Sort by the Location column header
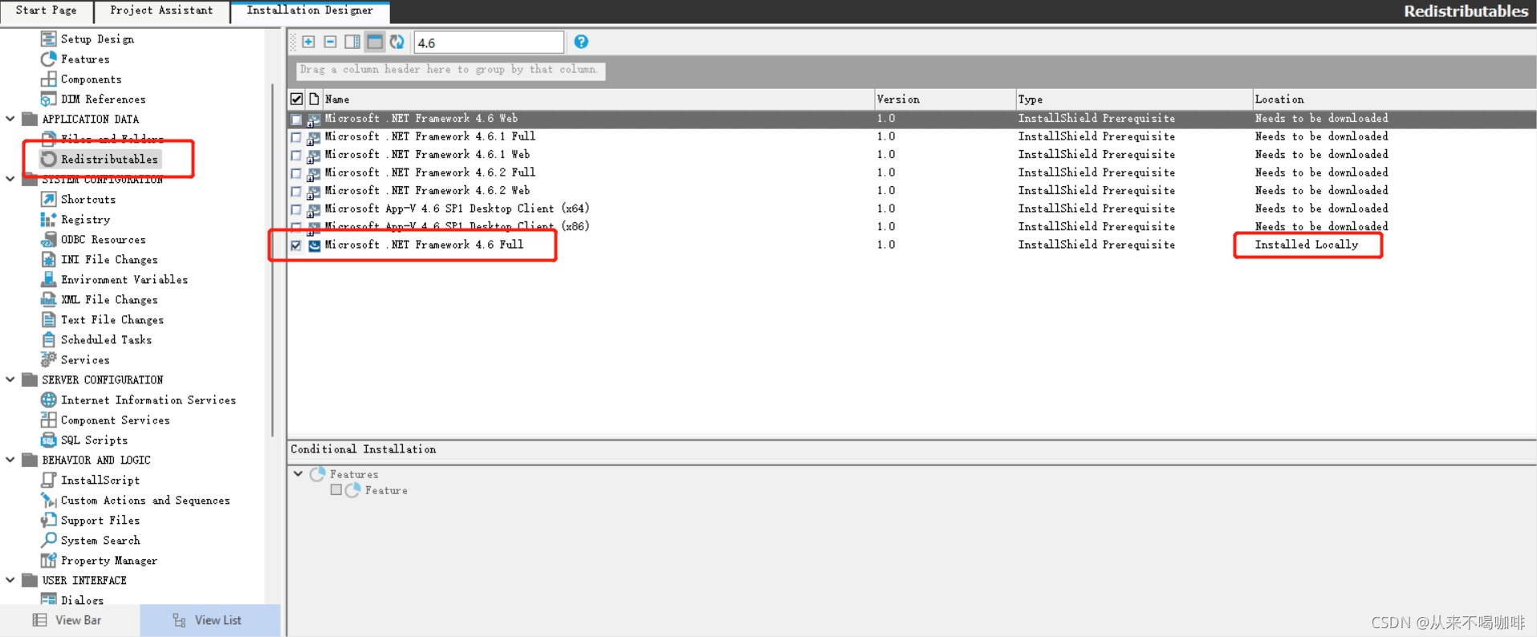Viewport: 1537px width, 637px height. click(1394, 99)
